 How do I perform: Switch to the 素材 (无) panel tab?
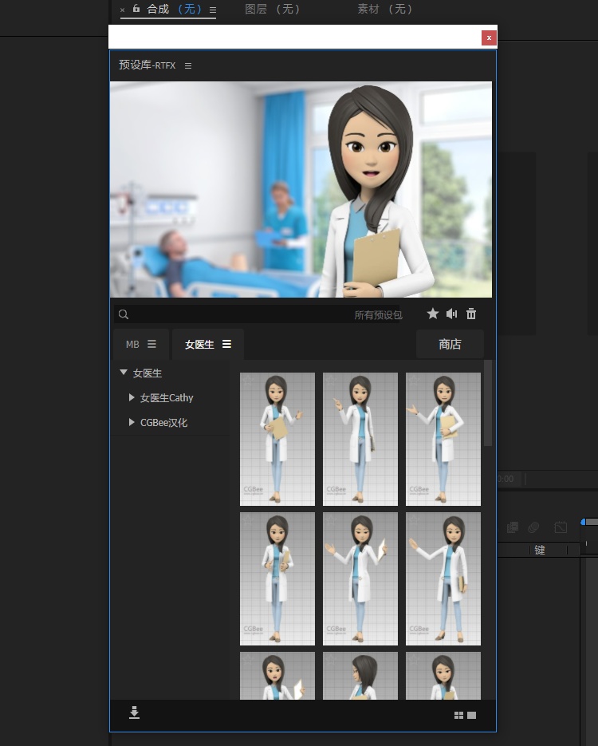point(385,9)
